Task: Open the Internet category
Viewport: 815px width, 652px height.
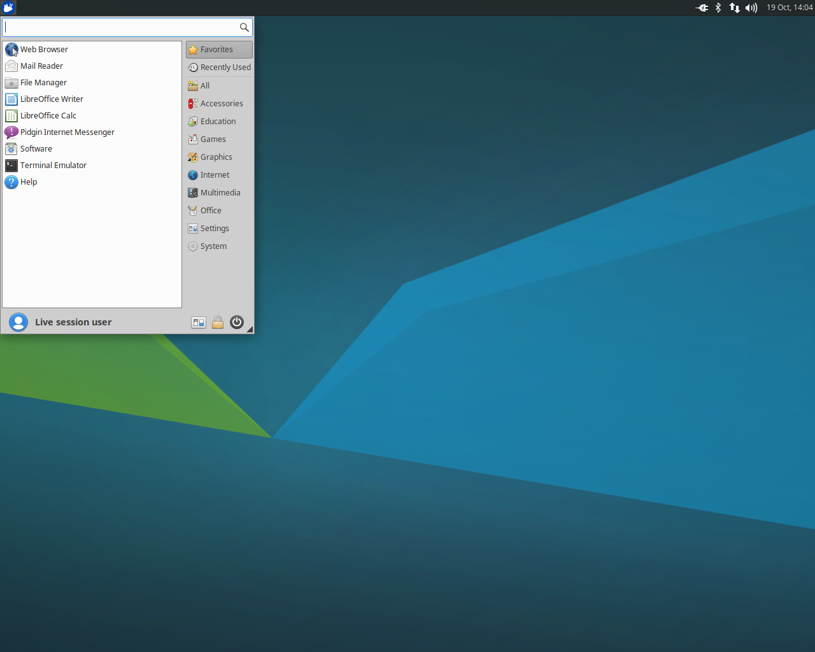Action: pyautogui.click(x=219, y=175)
